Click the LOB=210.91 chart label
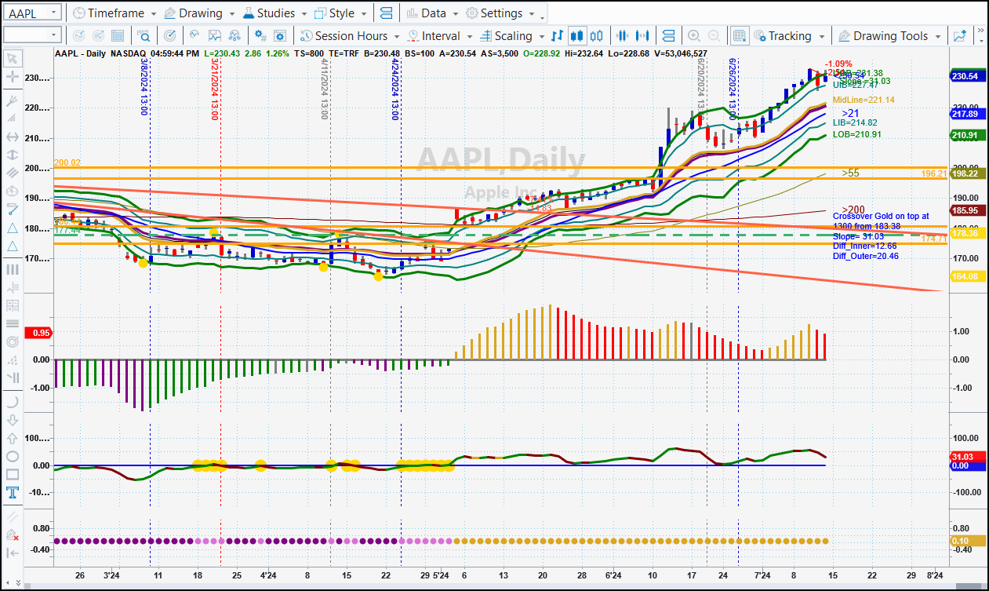The height and width of the screenshot is (591, 989). coord(857,134)
